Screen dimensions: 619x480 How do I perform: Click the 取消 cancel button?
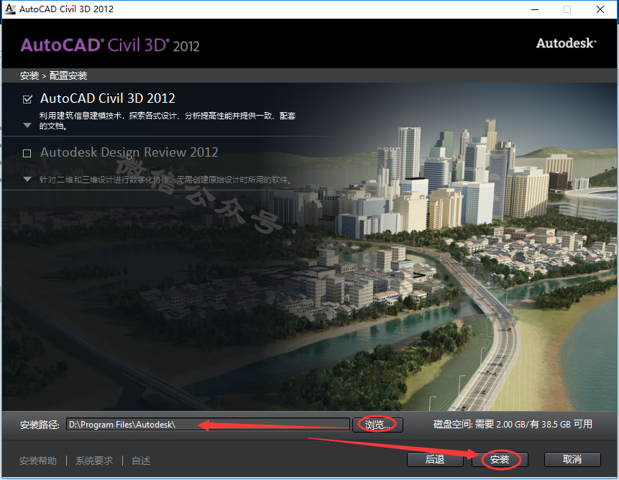point(572,459)
